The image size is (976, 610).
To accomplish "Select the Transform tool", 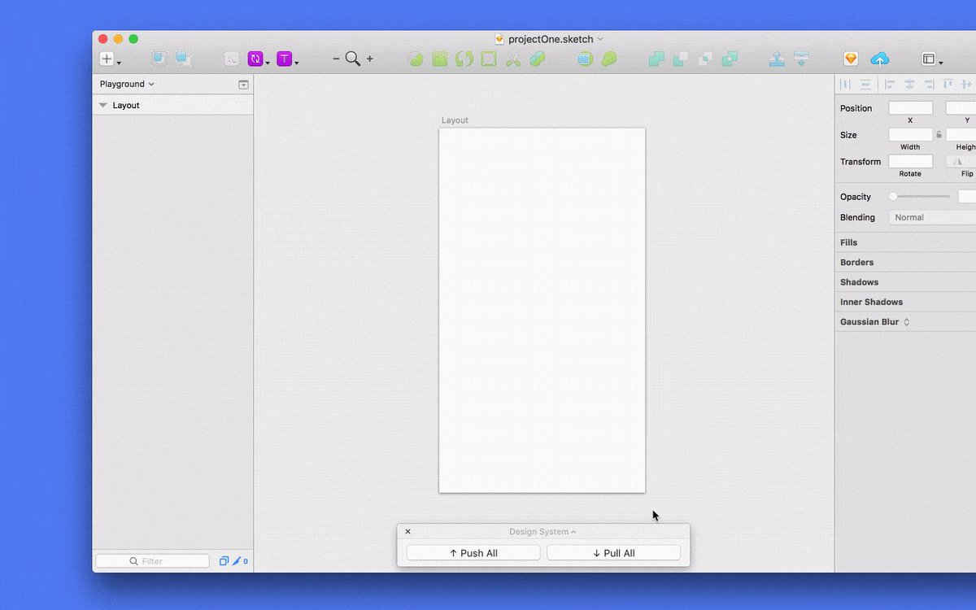I will pos(440,59).
